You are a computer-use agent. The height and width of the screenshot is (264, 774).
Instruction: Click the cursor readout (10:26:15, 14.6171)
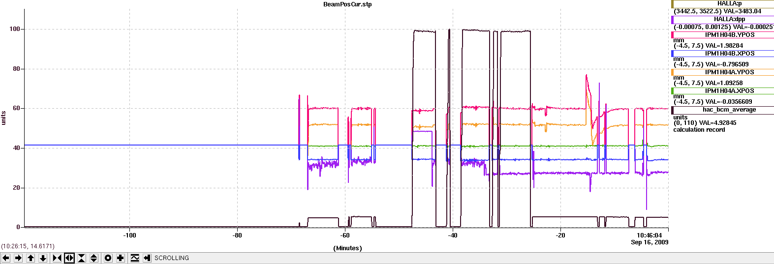pyautogui.click(x=28, y=246)
